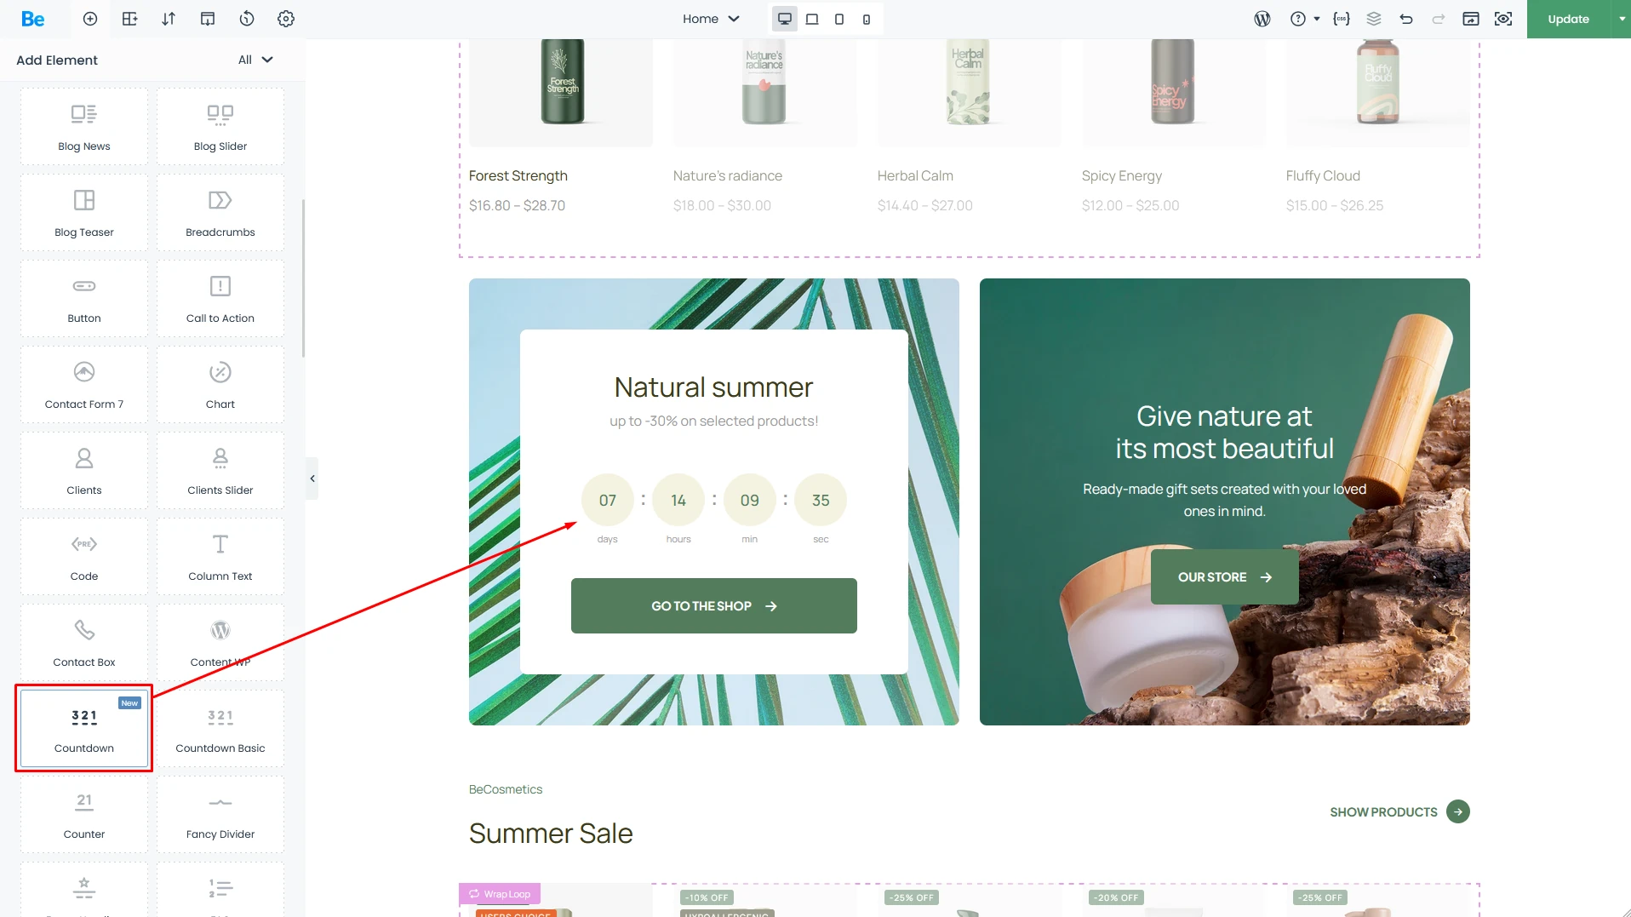Open the custom CSS braces icon
1631x917 pixels.
(x=1342, y=19)
